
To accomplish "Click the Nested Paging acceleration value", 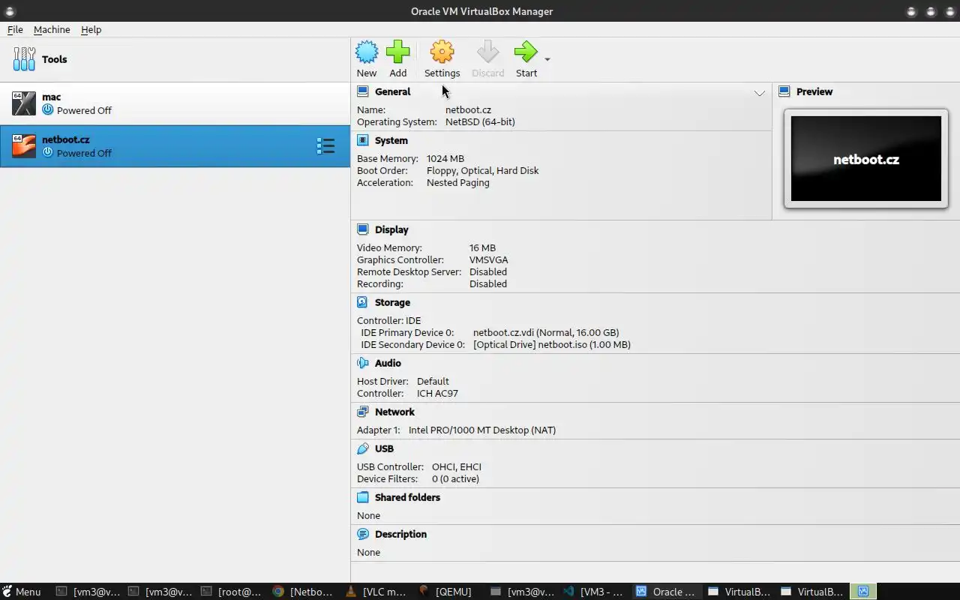I will point(458,182).
